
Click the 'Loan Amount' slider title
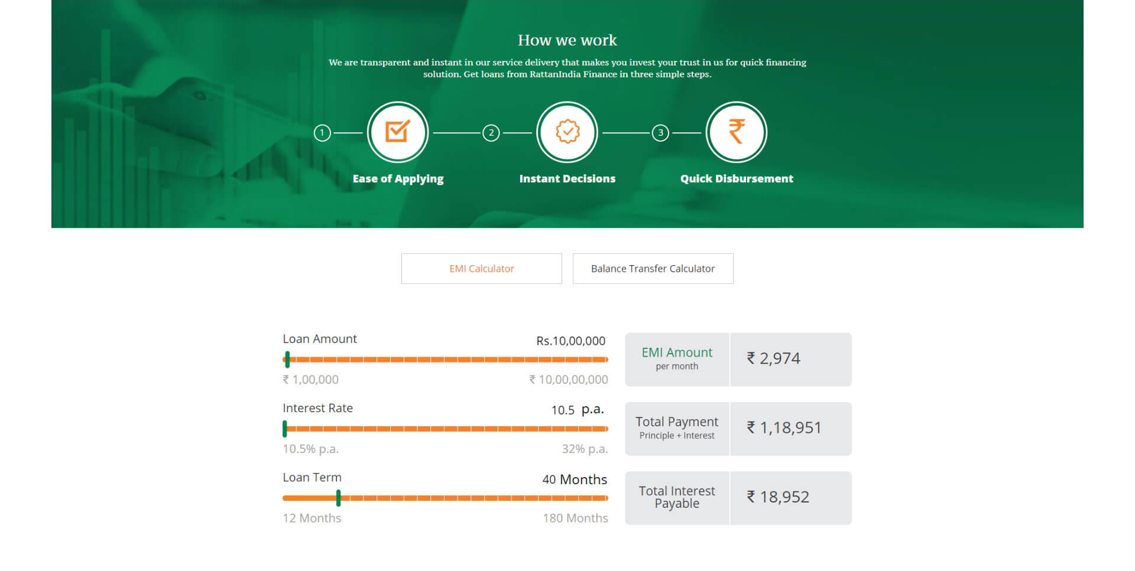point(320,339)
